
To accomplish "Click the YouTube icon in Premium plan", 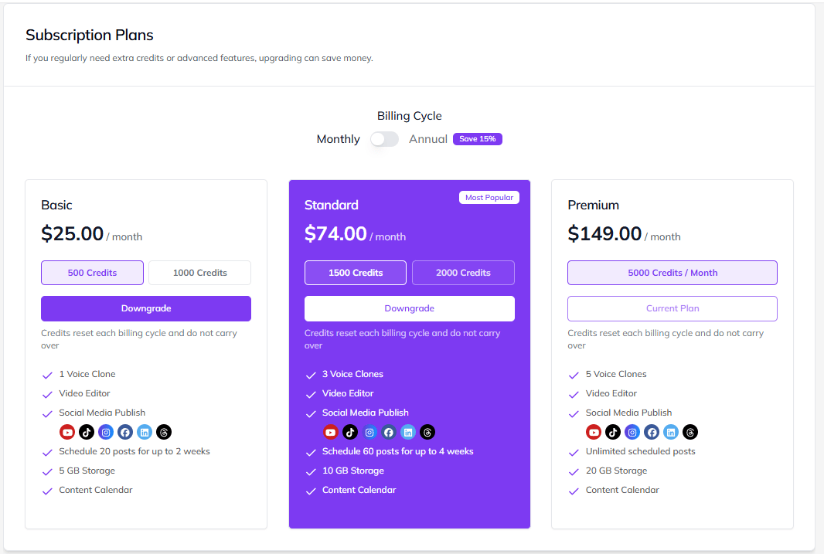I will pyautogui.click(x=594, y=432).
